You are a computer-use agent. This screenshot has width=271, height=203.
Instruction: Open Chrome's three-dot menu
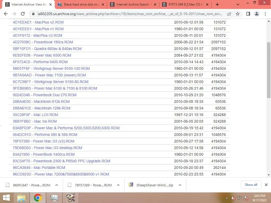[265, 14]
